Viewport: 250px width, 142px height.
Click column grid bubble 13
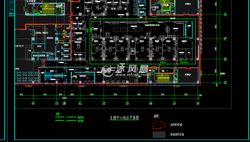point(127,103)
